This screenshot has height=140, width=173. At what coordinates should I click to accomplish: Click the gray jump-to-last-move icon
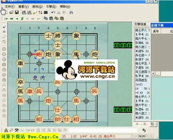pyautogui.click(x=38, y=19)
